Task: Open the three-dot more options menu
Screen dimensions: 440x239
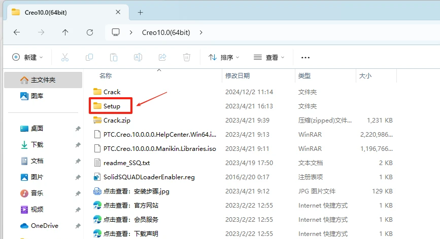Action: click(x=306, y=58)
